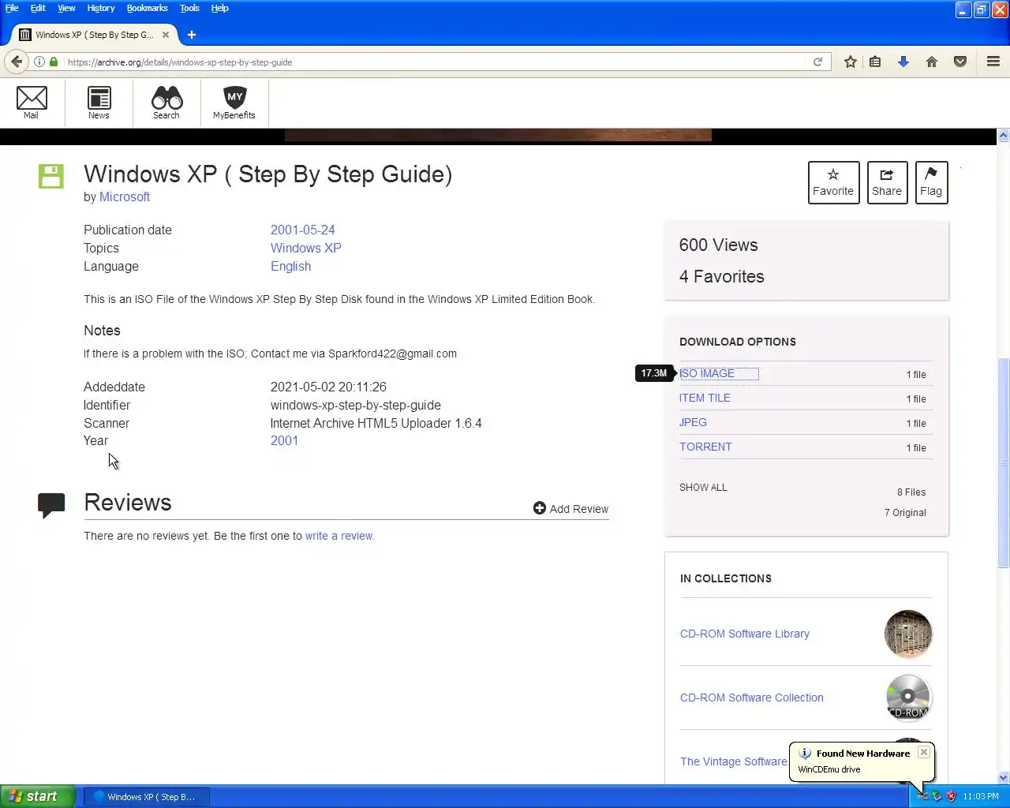Open a new tab with the plus icon

pyautogui.click(x=192, y=35)
